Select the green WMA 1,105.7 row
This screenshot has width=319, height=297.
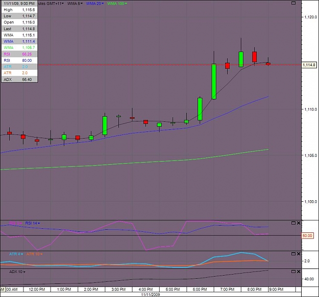[19, 48]
